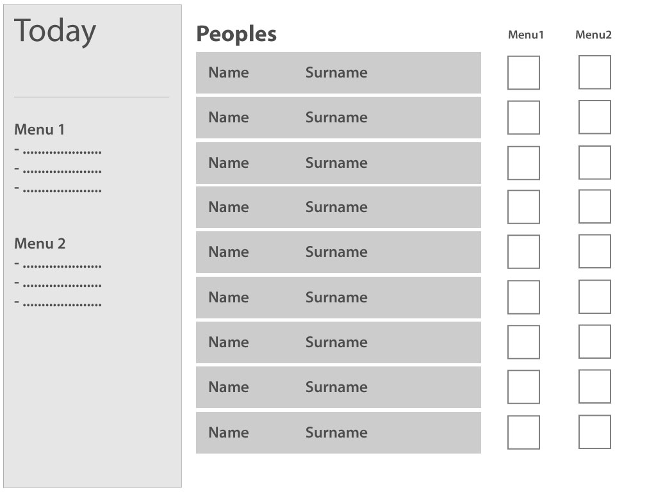Enable Menu1 checkbox in the last row
Screen dimensions: 656x492
pyautogui.click(x=523, y=432)
